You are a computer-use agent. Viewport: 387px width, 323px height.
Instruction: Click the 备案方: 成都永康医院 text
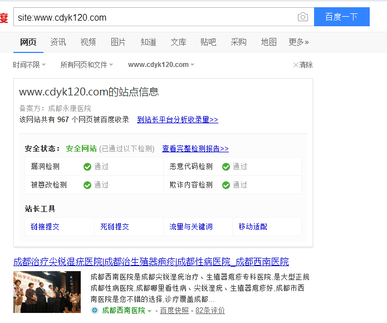click(55, 108)
